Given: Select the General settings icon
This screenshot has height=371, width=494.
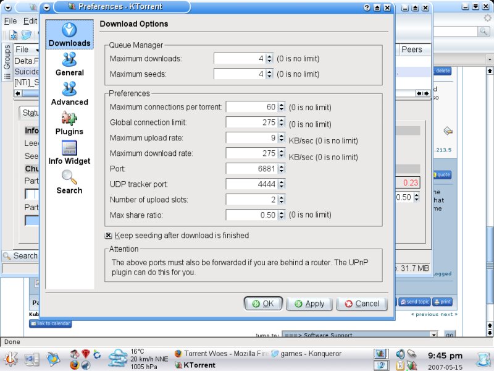Looking at the screenshot, I should click(x=69, y=64).
